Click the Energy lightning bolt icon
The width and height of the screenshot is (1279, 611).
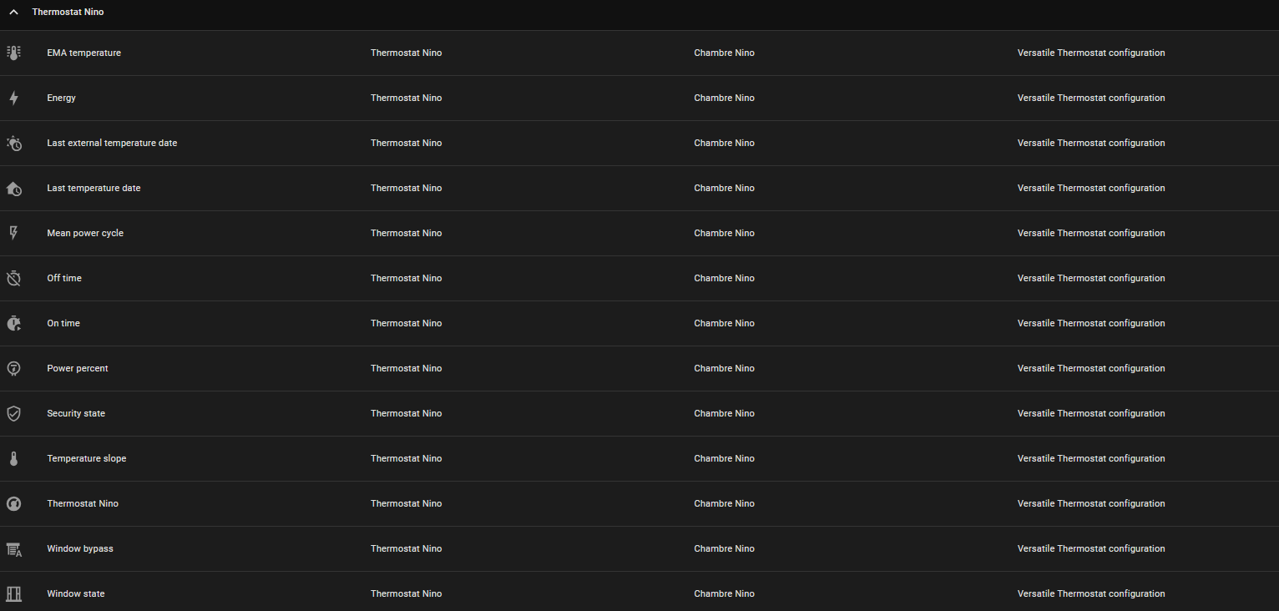click(x=13, y=98)
